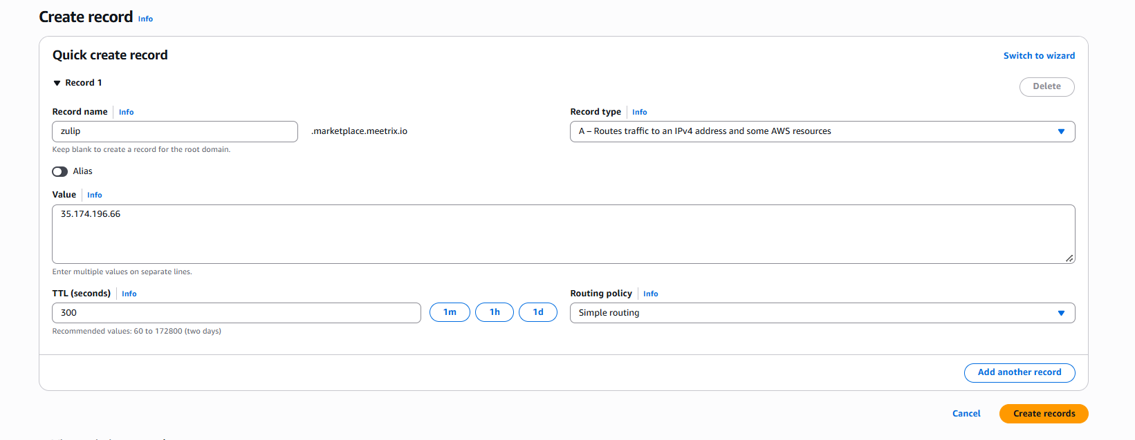Open Info link beside Create record heading
This screenshot has width=1135, height=440.
click(145, 19)
